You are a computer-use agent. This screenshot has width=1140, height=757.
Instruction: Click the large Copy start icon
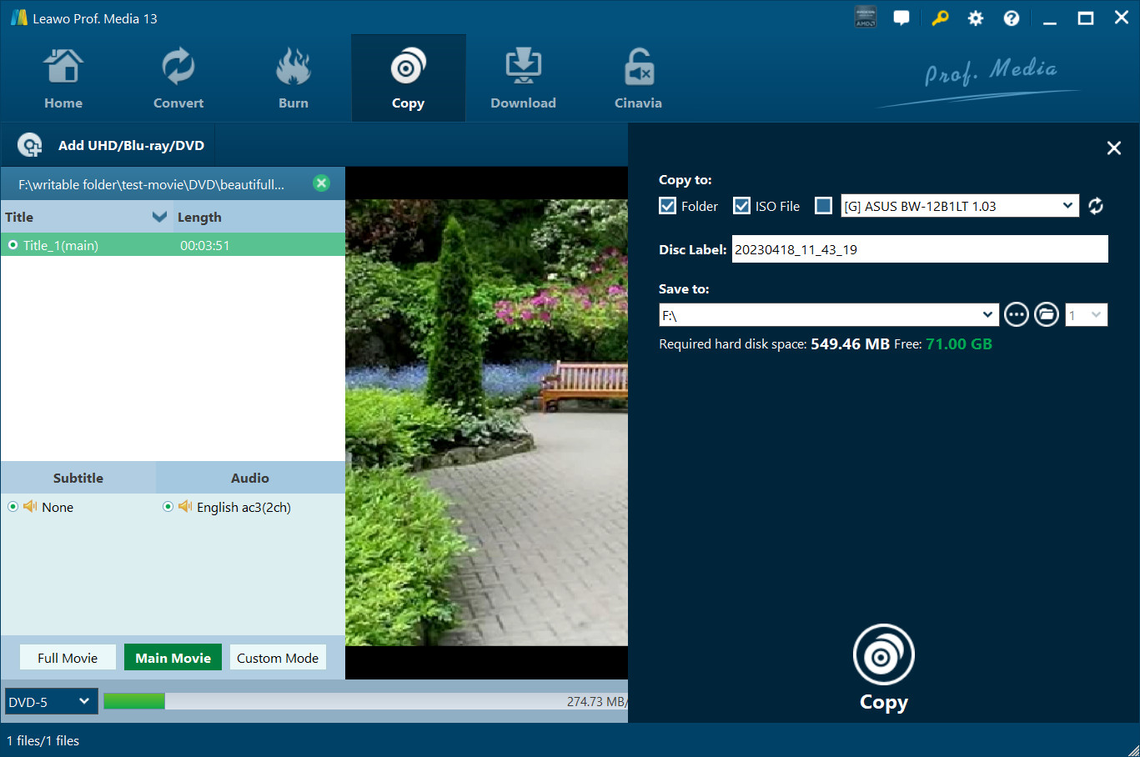[883, 655]
